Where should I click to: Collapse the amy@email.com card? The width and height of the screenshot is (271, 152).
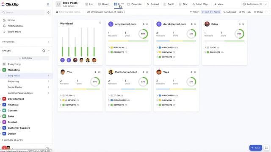(147, 24)
